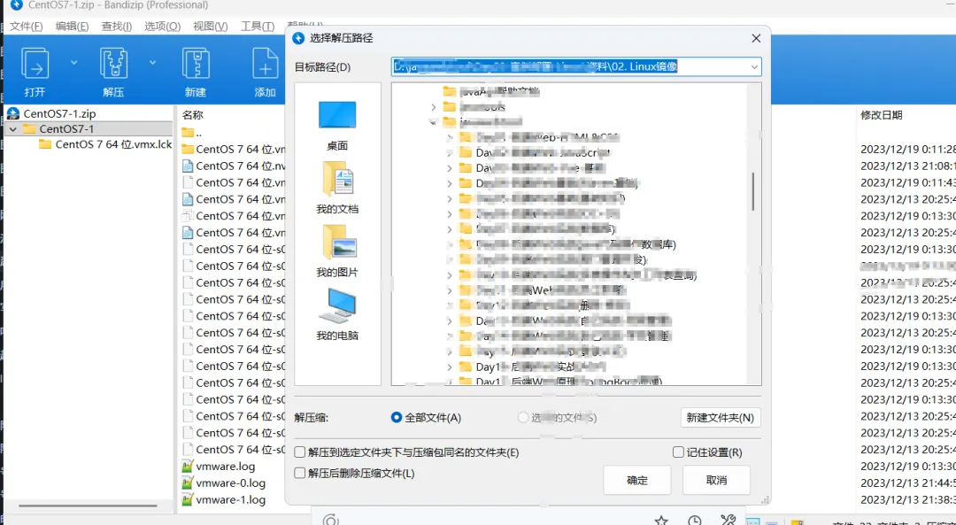Click the 解压 (Extract) toolbar icon
This screenshot has height=525, width=956.
pyautogui.click(x=114, y=64)
